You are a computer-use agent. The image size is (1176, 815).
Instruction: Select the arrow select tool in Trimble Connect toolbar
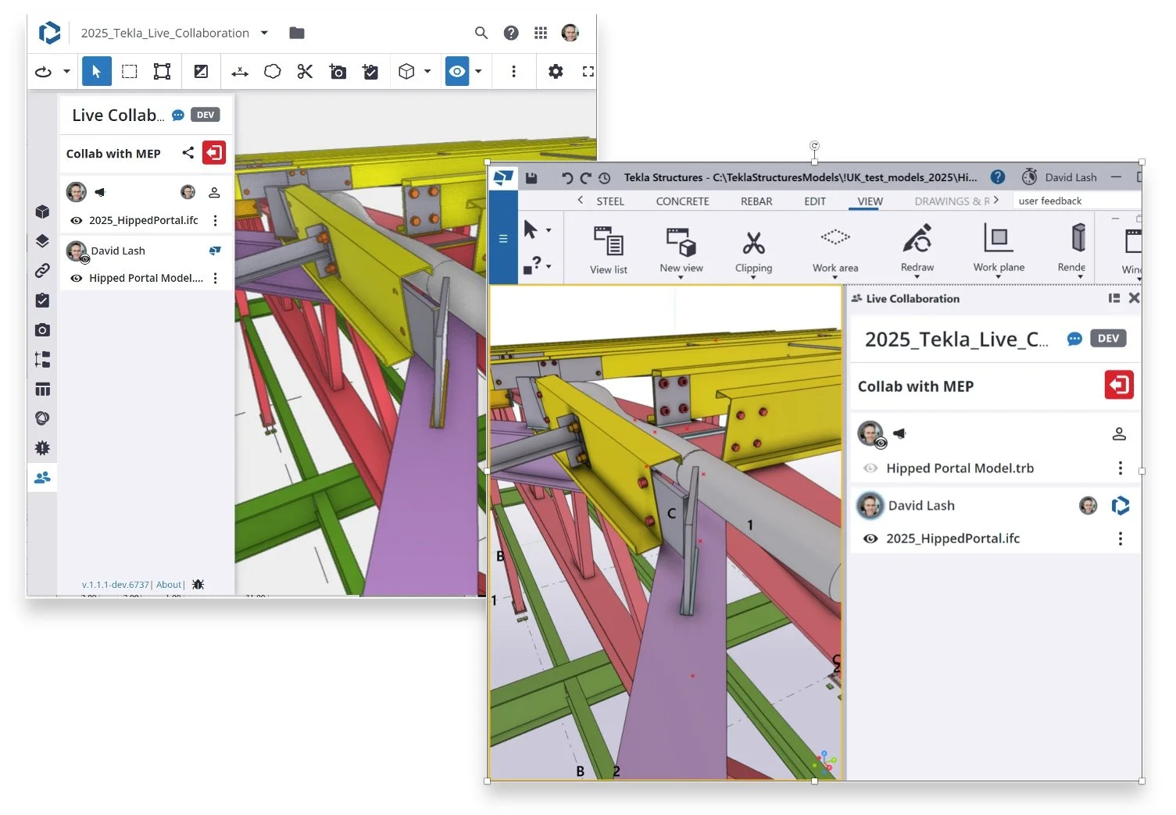click(96, 72)
